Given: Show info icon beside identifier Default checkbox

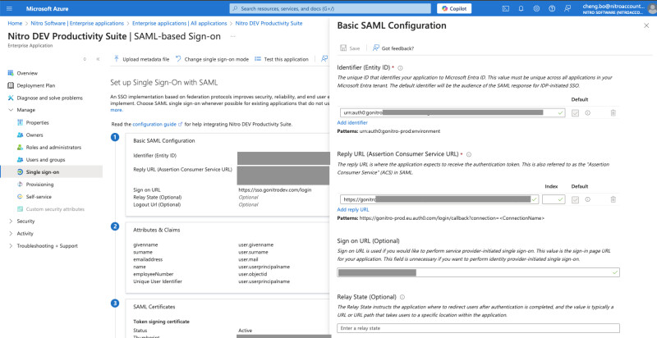Looking at the screenshot, I should click(x=588, y=113).
